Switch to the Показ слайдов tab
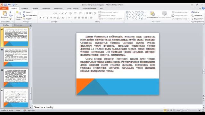 click(x=73, y=8)
